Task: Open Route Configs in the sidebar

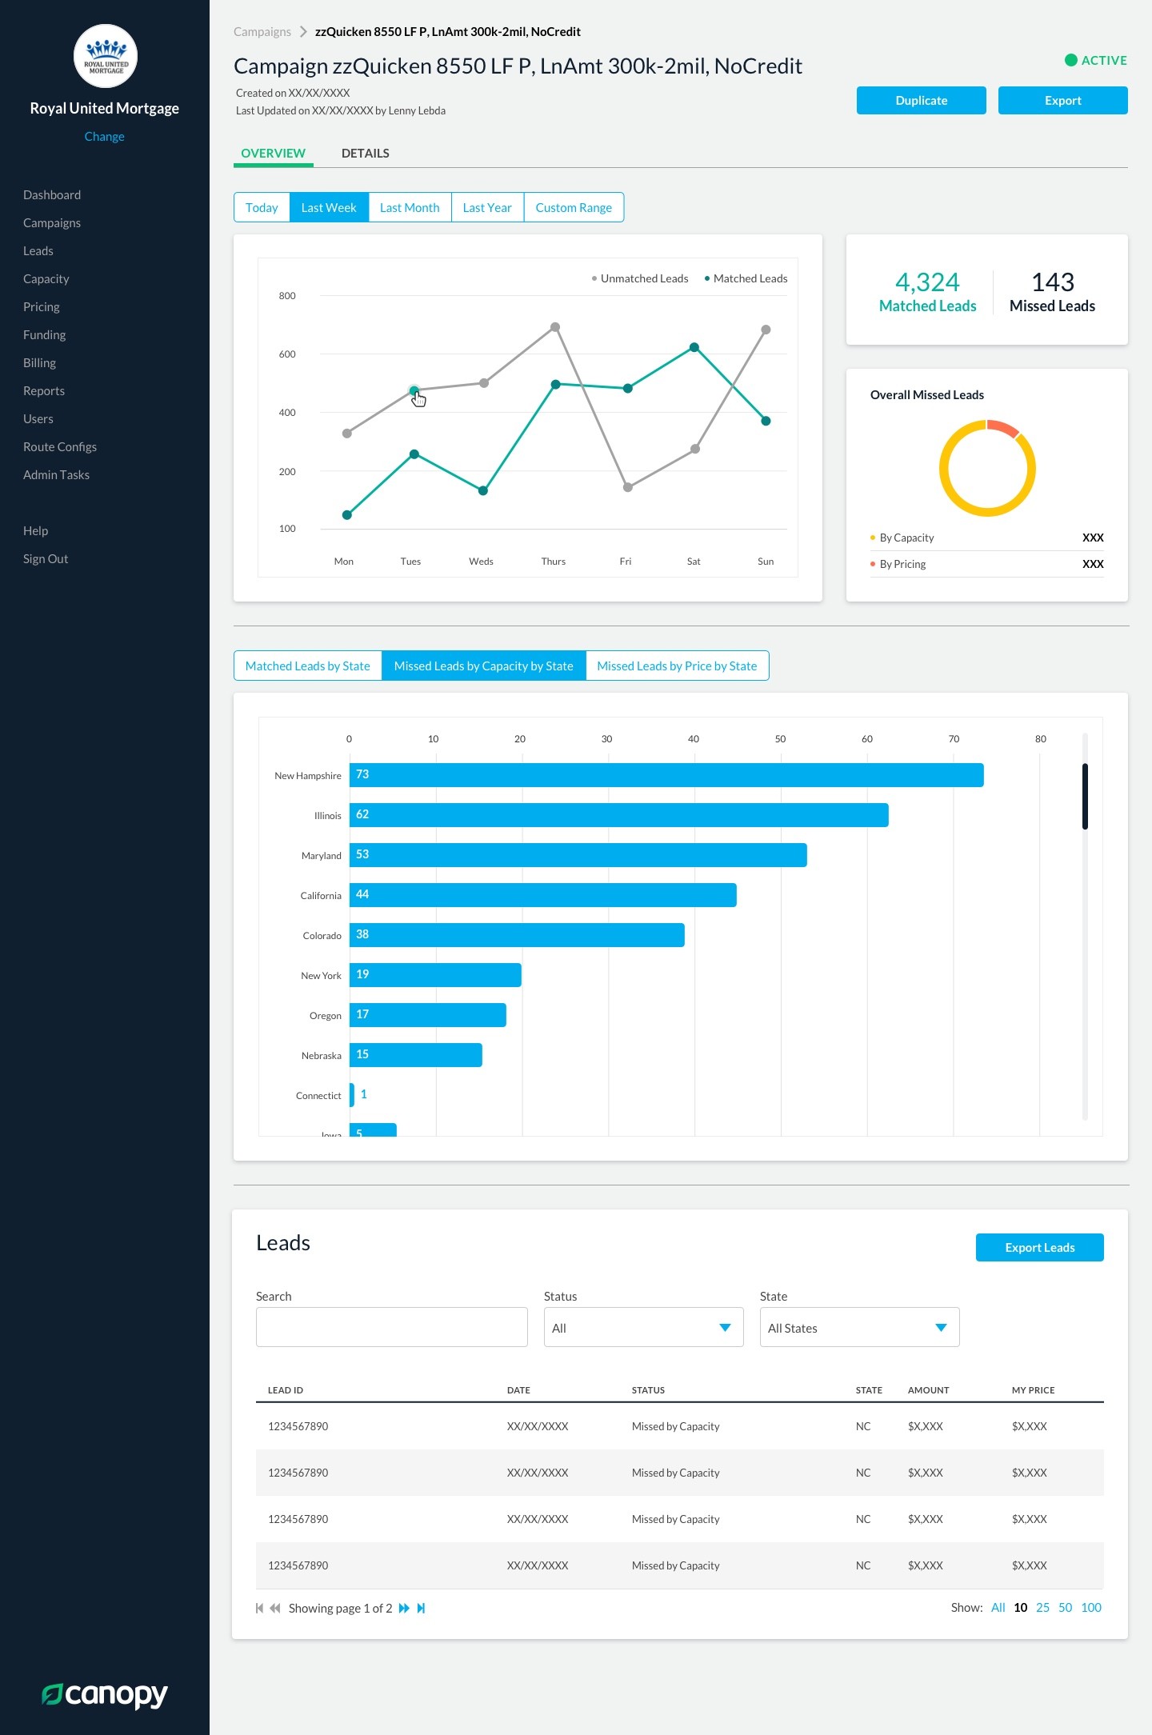Action: pyautogui.click(x=60, y=446)
